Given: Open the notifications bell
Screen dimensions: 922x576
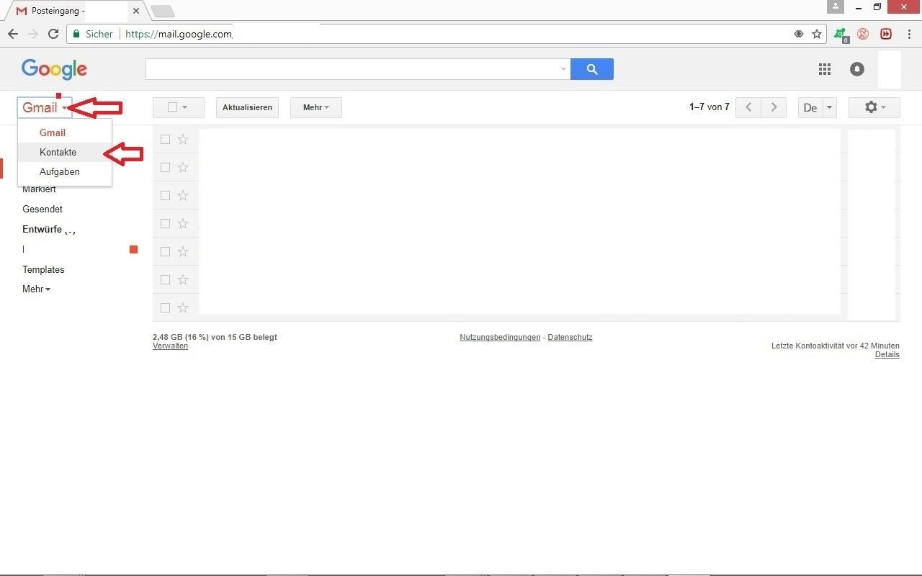Looking at the screenshot, I should pyautogui.click(x=857, y=69).
